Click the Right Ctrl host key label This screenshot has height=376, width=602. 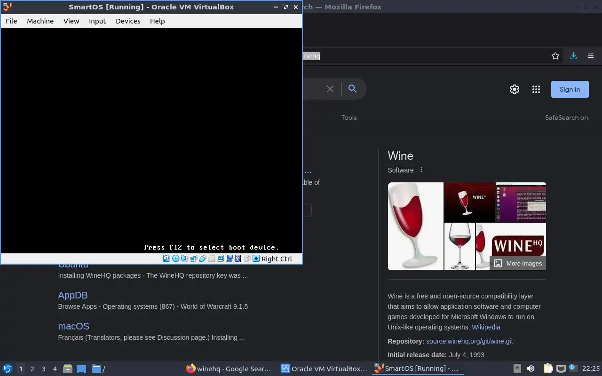coord(277,258)
